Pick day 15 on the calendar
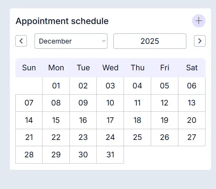This screenshot has width=216, height=189. tap(56, 120)
